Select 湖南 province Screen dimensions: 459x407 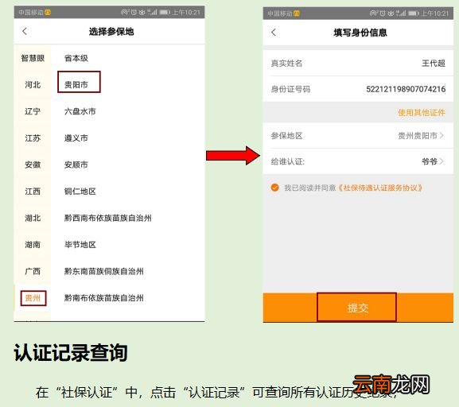[x=33, y=245]
